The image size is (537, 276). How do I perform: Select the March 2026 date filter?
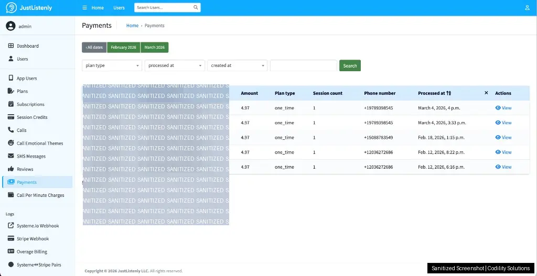tap(155, 48)
